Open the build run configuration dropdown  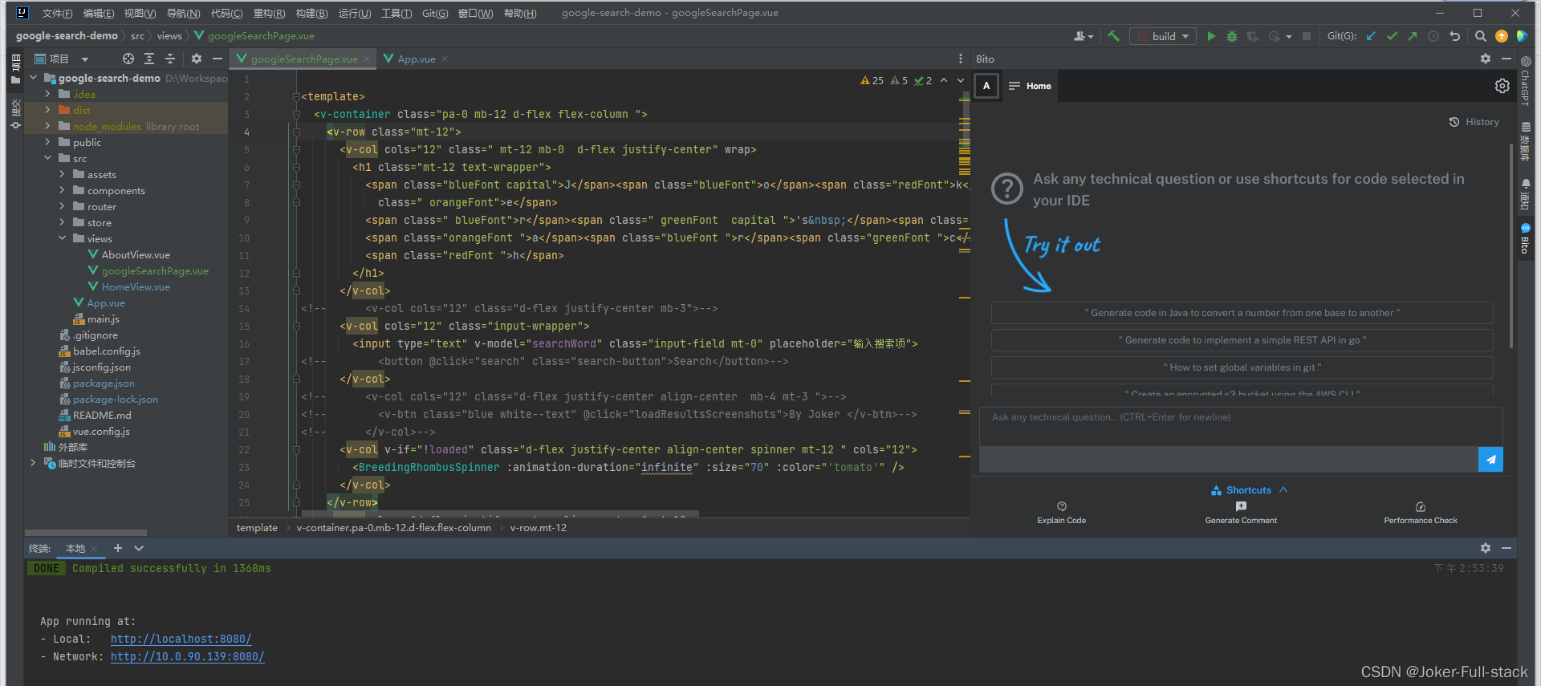tap(1163, 36)
